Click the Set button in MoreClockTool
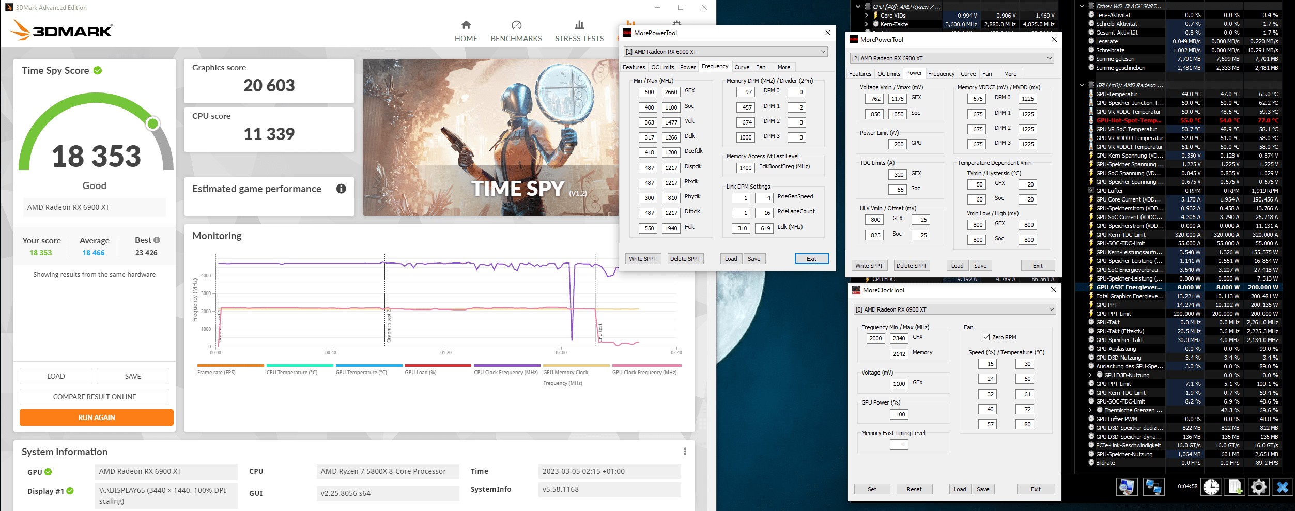The width and height of the screenshot is (1295, 511). [x=872, y=489]
